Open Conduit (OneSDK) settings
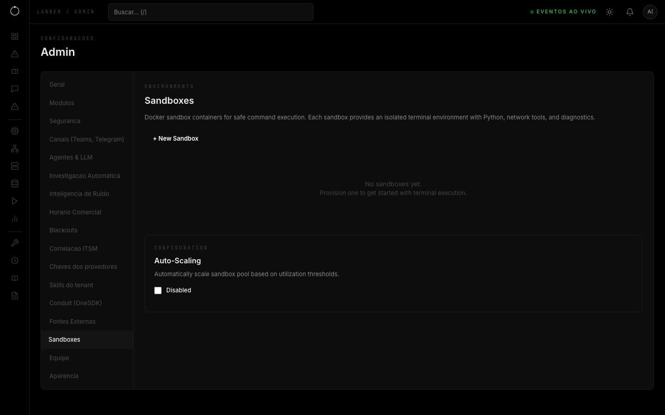The width and height of the screenshot is (665, 415). [x=87, y=303]
